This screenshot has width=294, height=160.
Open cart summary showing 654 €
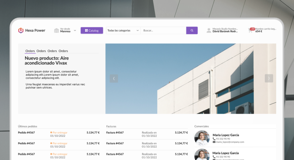pos(259,31)
